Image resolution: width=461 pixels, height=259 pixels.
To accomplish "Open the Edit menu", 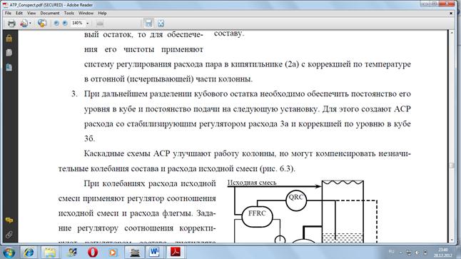I will (x=19, y=14).
